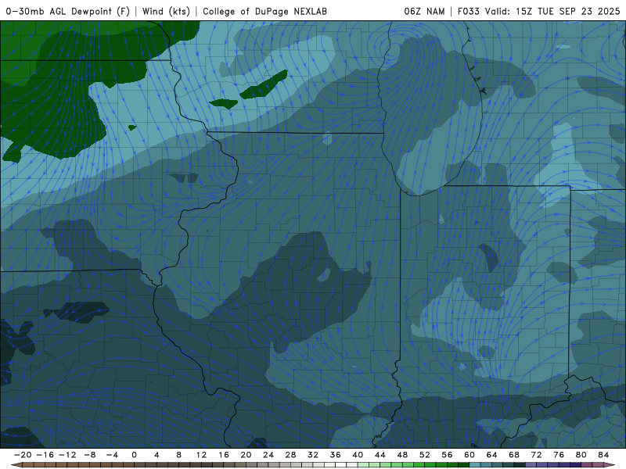Click the '12' colorbar label

201,455
